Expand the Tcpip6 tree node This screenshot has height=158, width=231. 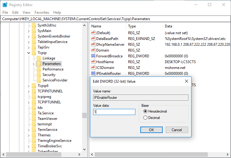coord(29,86)
